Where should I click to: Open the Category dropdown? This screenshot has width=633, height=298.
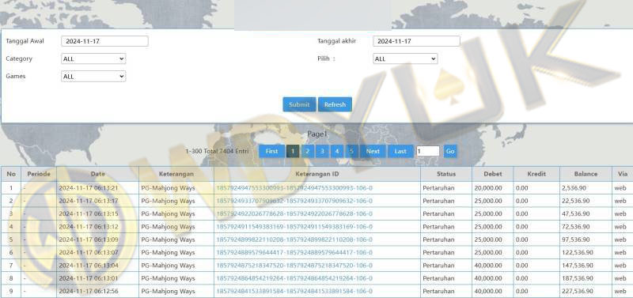coord(93,58)
